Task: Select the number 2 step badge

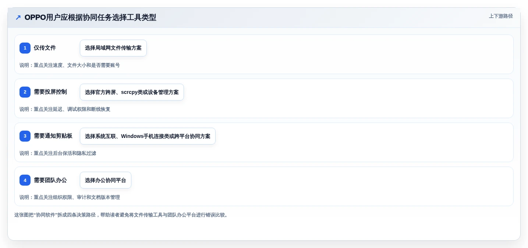Action: pyautogui.click(x=25, y=92)
